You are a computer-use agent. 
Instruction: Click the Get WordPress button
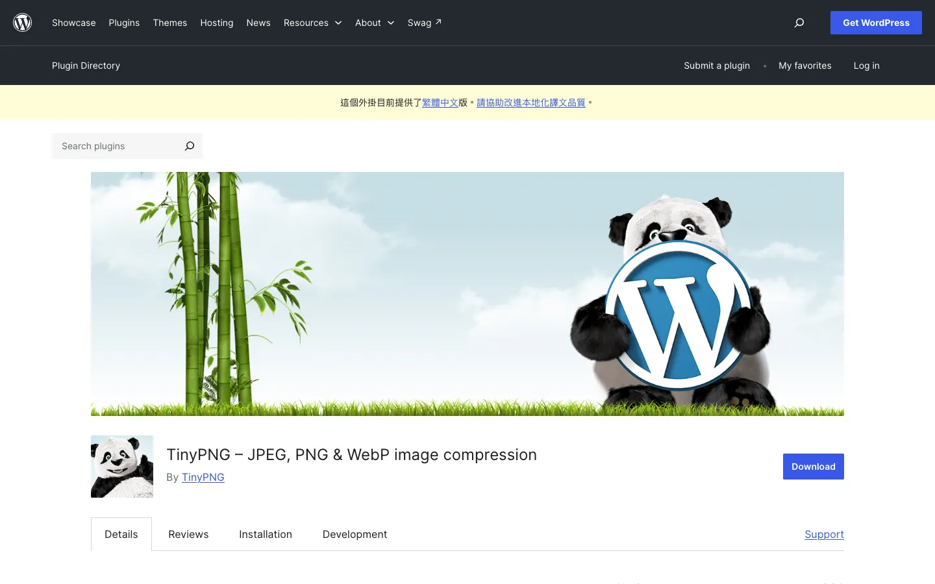click(876, 23)
